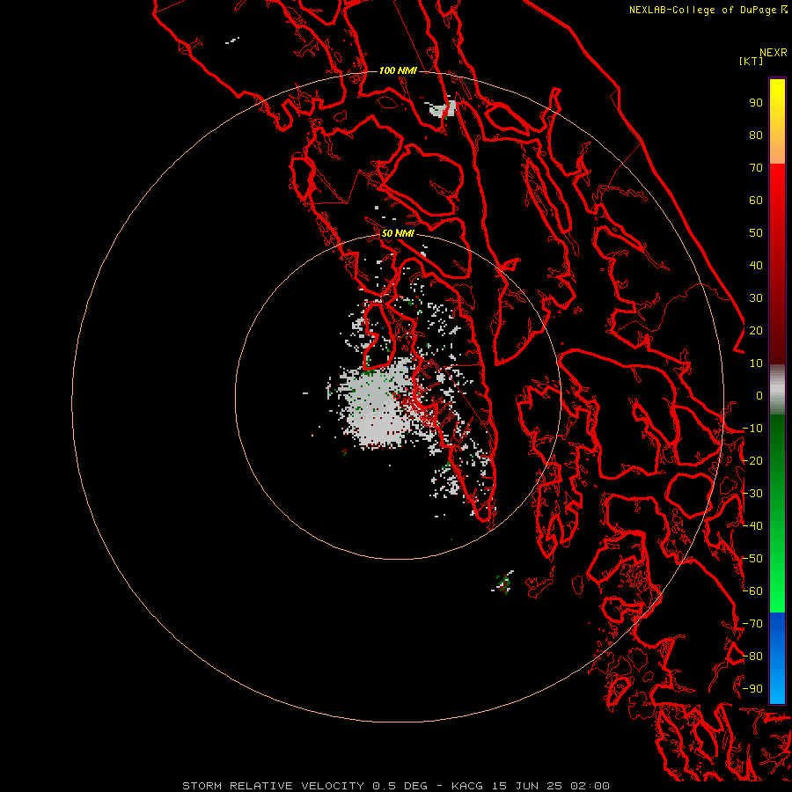Viewport: 792px width, 792px height.
Task: Click the KT units label
Action: [x=751, y=61]
